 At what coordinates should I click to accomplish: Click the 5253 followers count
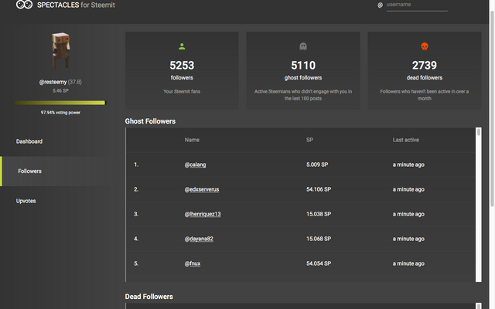(182, 65)
